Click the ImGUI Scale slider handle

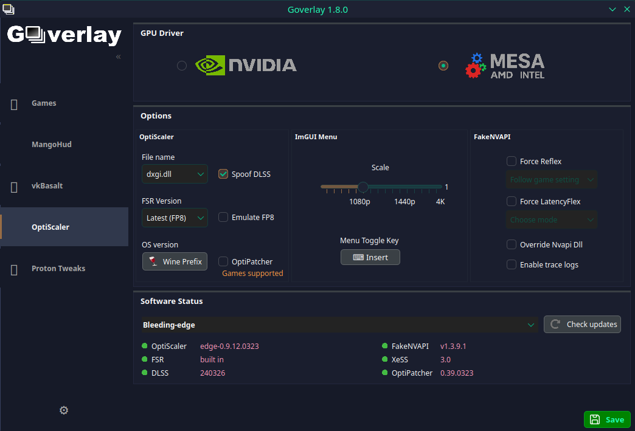pyautogui.click(x=363, y=187)
